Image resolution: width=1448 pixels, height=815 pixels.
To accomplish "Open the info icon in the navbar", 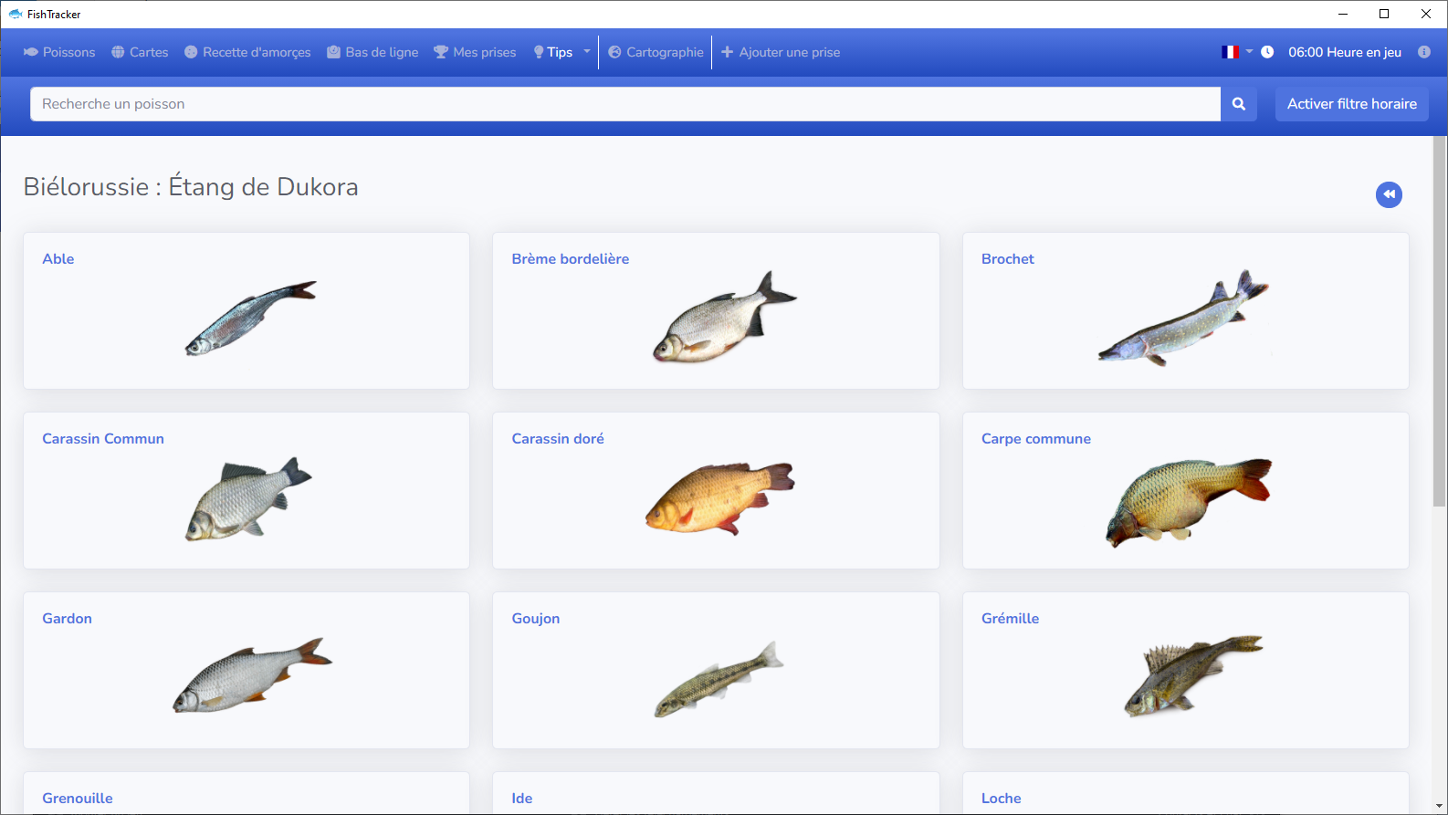I will pyautogui.click(x=1424, y=52).
